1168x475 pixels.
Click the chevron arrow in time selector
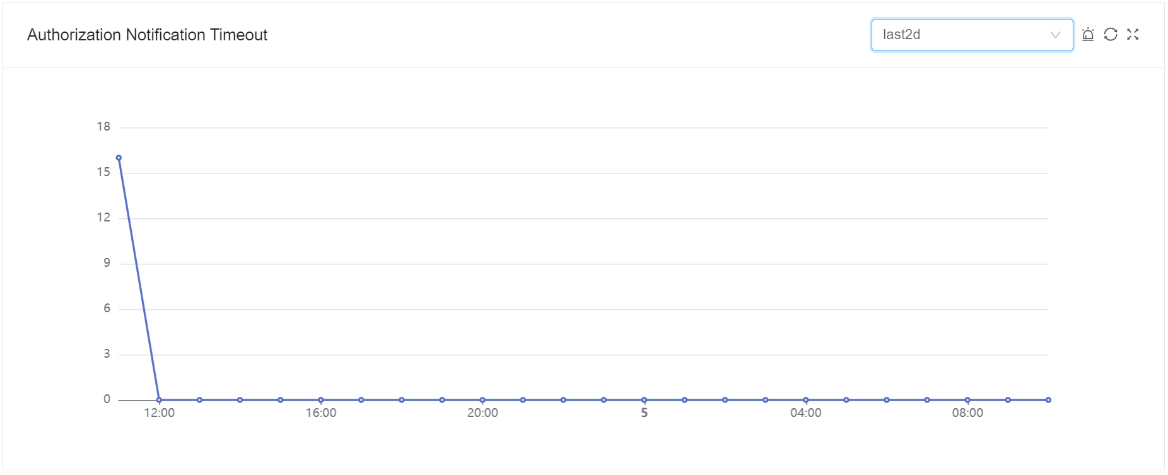click(x=1055, y=35)
